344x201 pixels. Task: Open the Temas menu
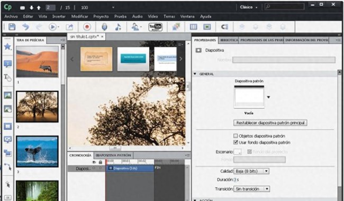click(x=169, y=16)
